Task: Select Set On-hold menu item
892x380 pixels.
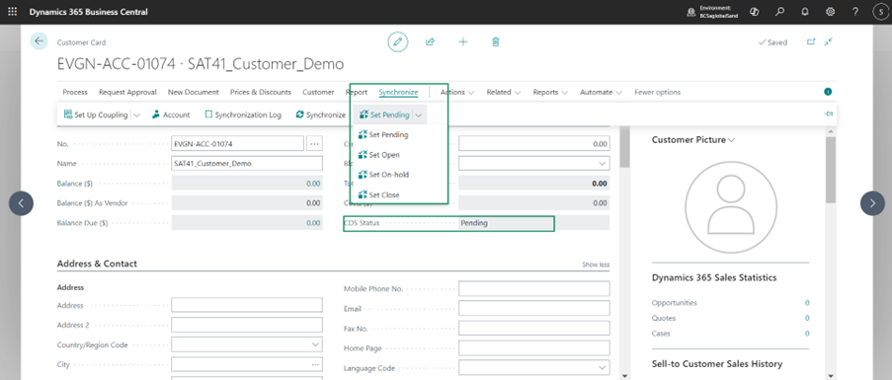Action: (x=383, y=175)
